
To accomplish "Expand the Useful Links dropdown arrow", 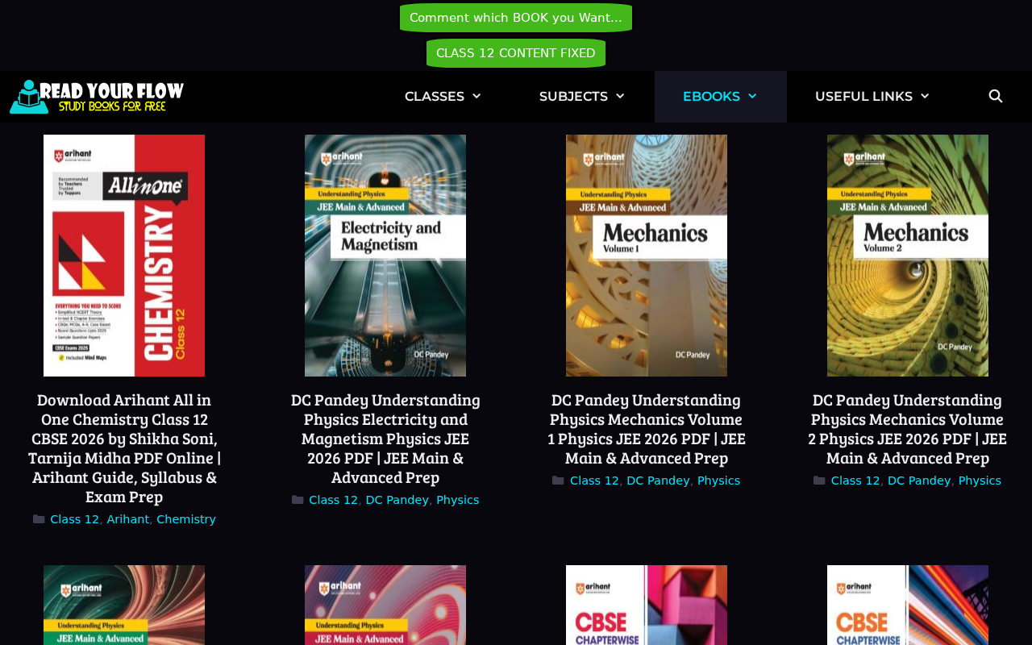I will 925,97.
